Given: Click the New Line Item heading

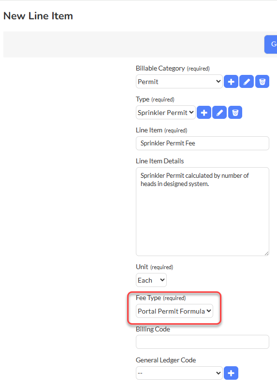Looking at the screenshot, I should [38, 16].
